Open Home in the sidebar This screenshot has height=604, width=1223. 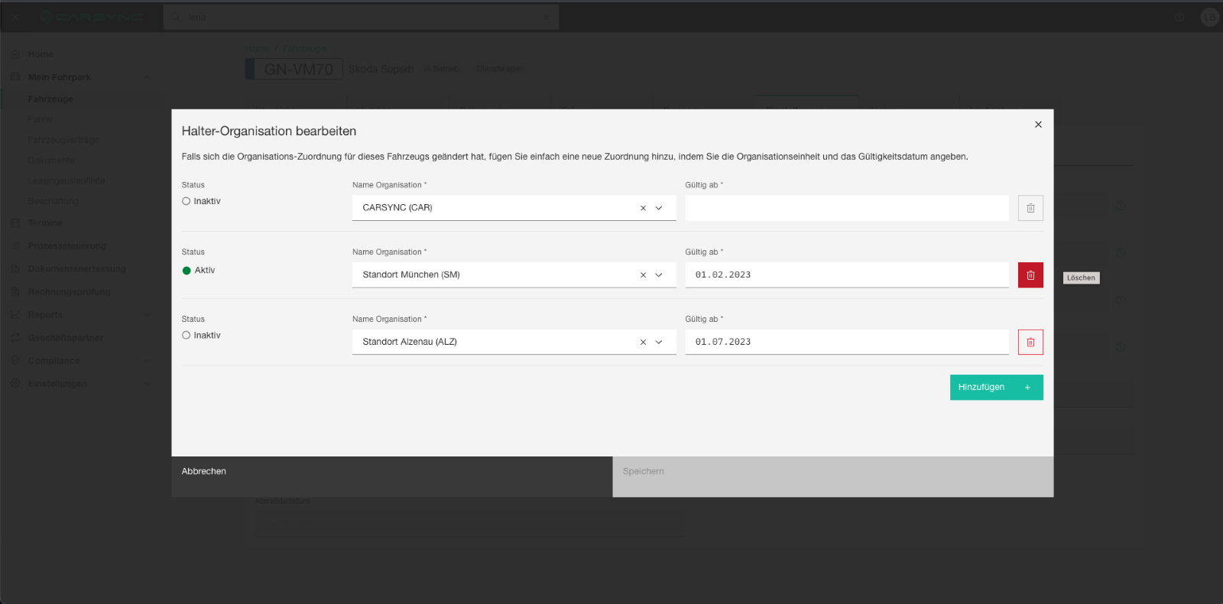41,54
